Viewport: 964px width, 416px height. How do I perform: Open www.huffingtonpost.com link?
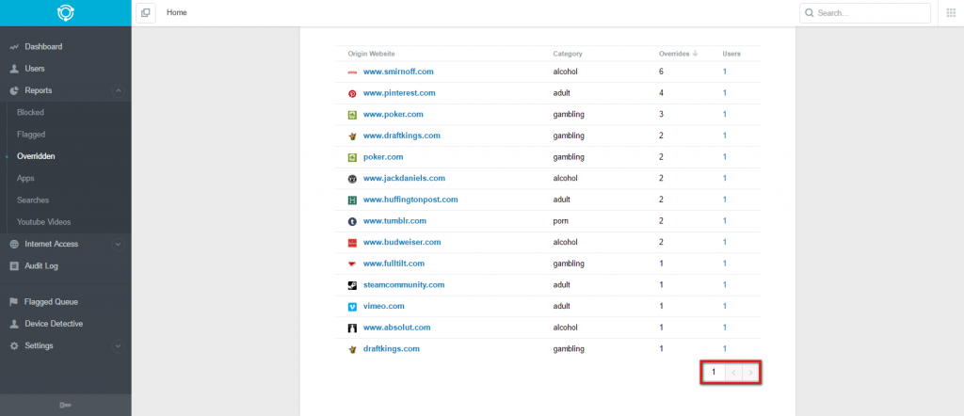click(x=410, y=200)
